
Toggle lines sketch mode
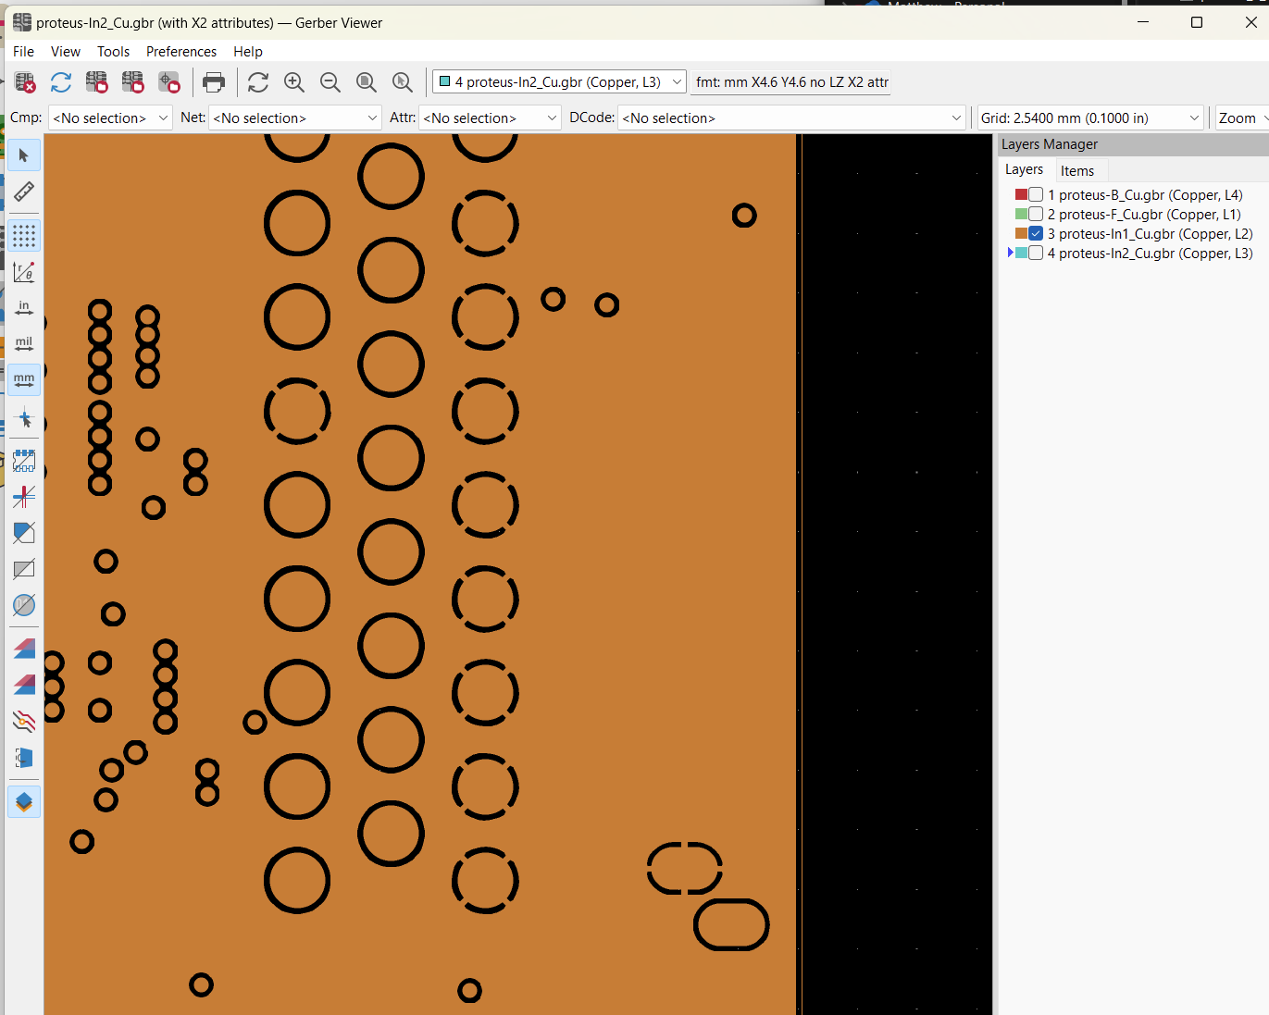(x=24, y=497)
